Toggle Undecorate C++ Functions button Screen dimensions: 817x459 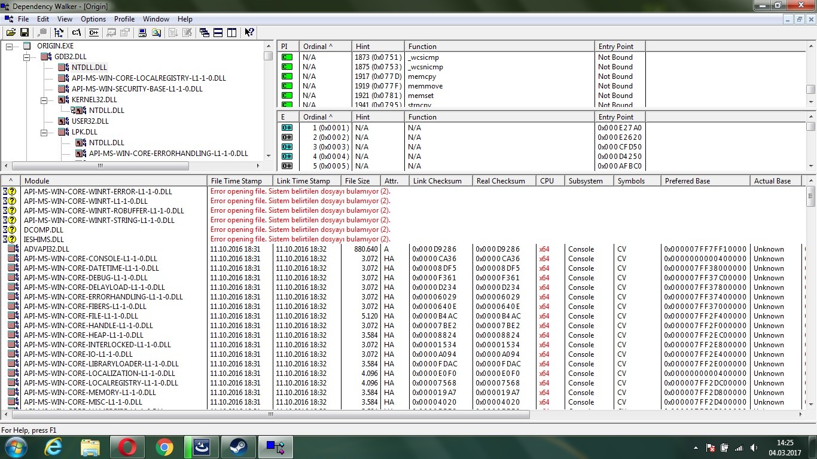pos(93,32)
